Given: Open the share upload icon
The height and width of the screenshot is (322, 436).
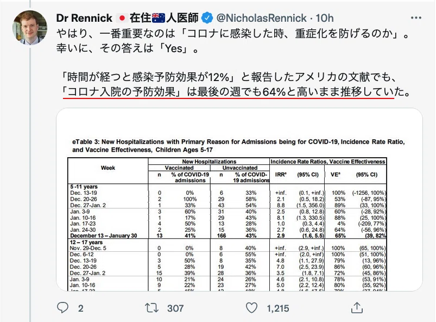Looking at the screenshot, I should (357, 307).
